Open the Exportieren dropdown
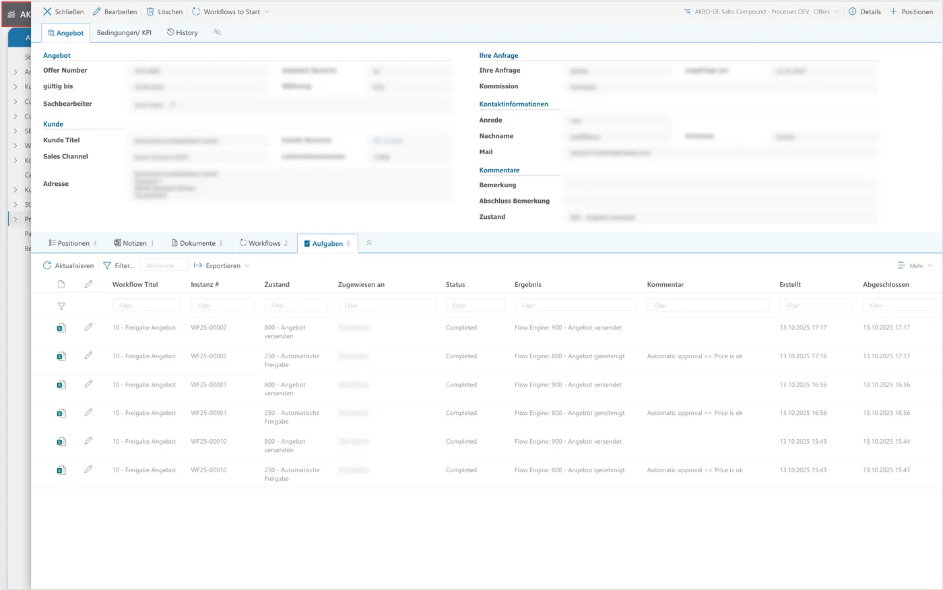The height and width of the screenshot is (590, 943). (222, 265)
